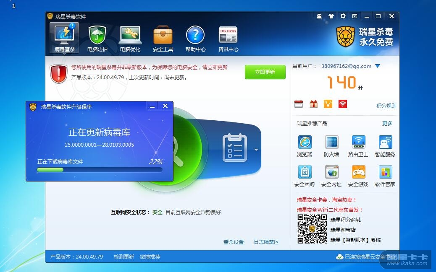This screenshot has width=436, height=272.
Task: Expand the scan mode dropdown arrow
Action: point(256,150)
